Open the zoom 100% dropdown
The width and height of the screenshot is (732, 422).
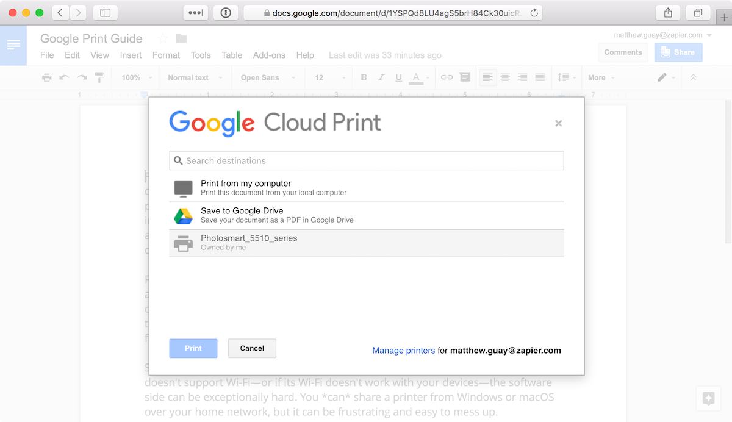[136, 77]
